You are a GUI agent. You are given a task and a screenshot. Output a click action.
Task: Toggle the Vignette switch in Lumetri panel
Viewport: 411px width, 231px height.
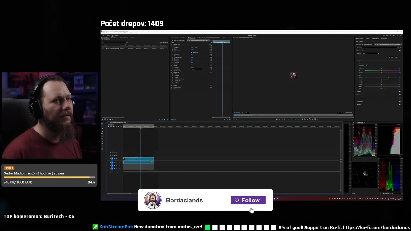pos(400,105)
